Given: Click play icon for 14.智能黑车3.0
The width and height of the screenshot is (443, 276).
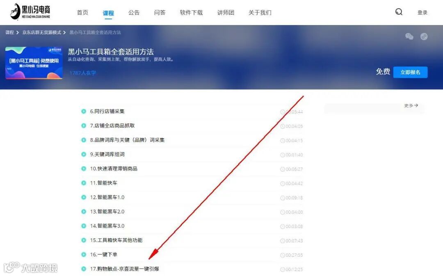Looking at the screenshot, I should [84, 226].
